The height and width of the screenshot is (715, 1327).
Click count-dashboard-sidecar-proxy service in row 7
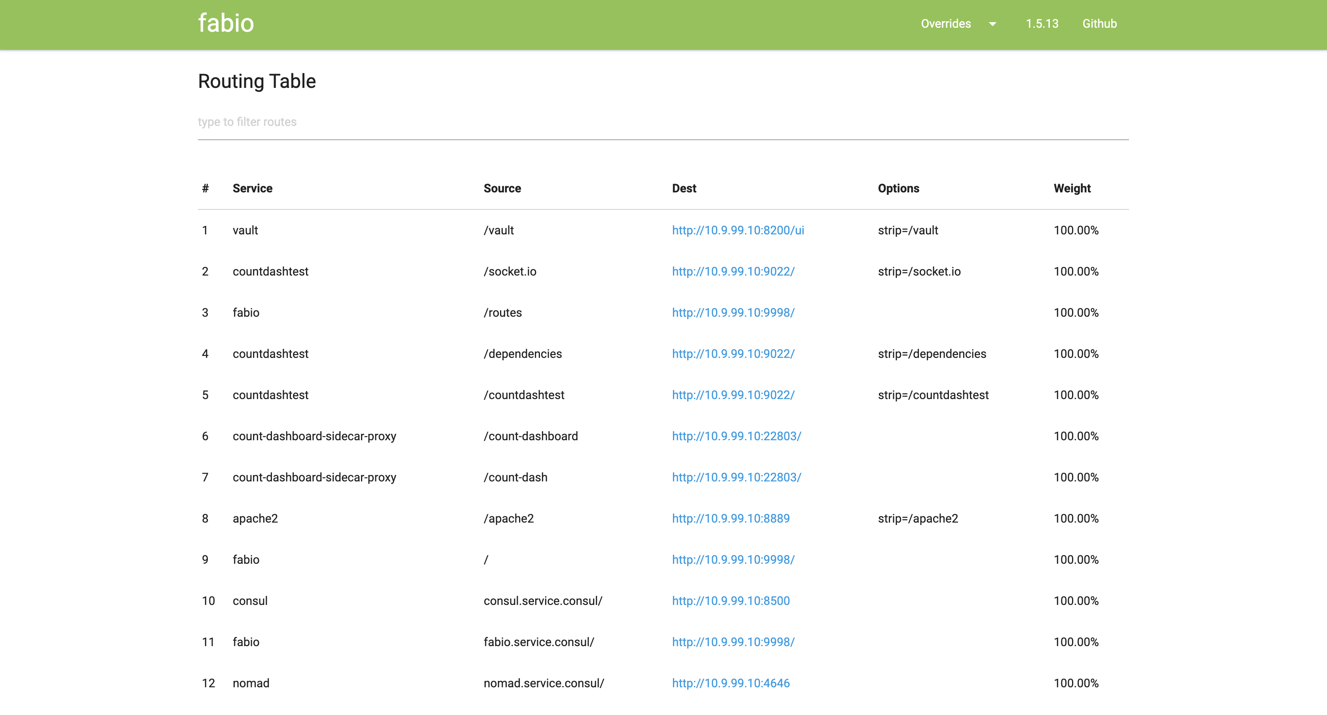[314, 477]
